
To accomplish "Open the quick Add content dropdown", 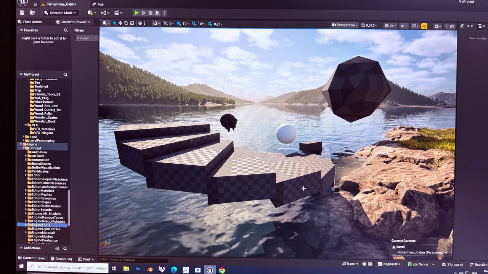I will pos(92,13).
